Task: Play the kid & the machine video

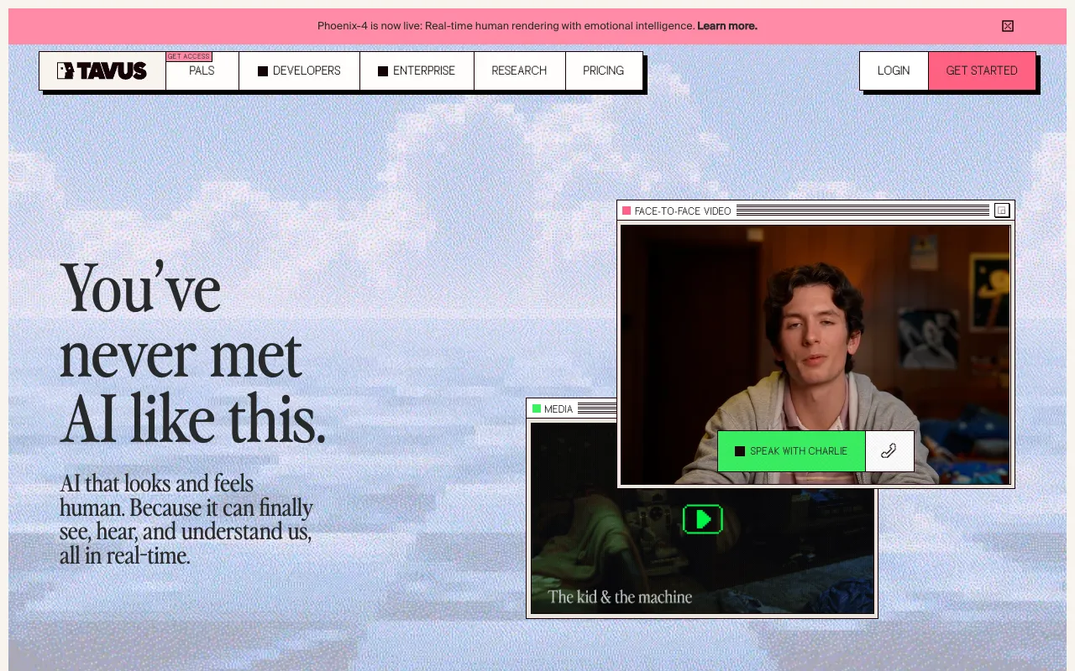Action: click(702, 519)
